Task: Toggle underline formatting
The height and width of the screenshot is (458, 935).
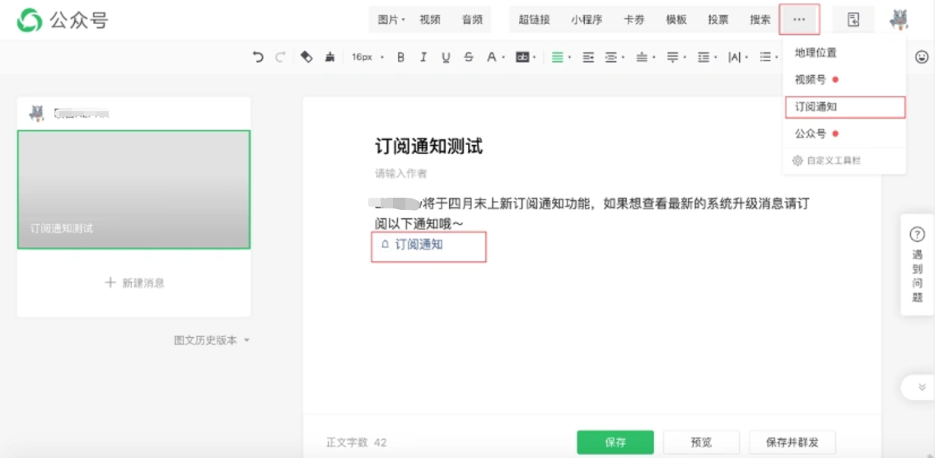Action: tap(446, 58)
